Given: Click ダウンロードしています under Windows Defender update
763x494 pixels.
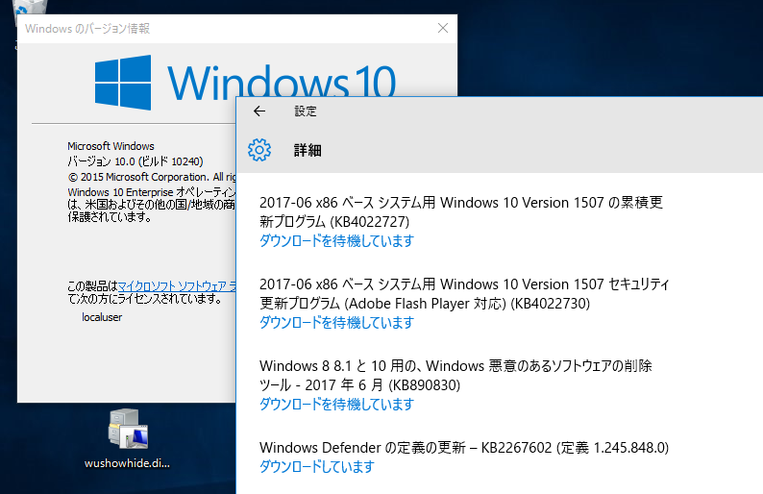Looking at the screenshot, I should (317, 467).
